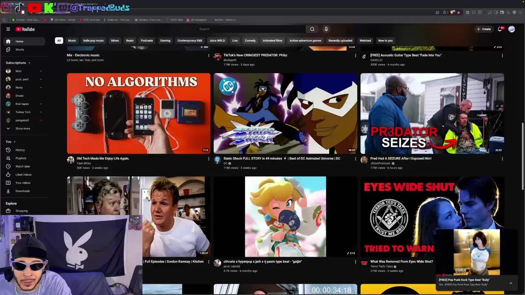The image size is (525, 295).
Task: Select the Juice WRLD chip
Action: (x=217, y=41)
